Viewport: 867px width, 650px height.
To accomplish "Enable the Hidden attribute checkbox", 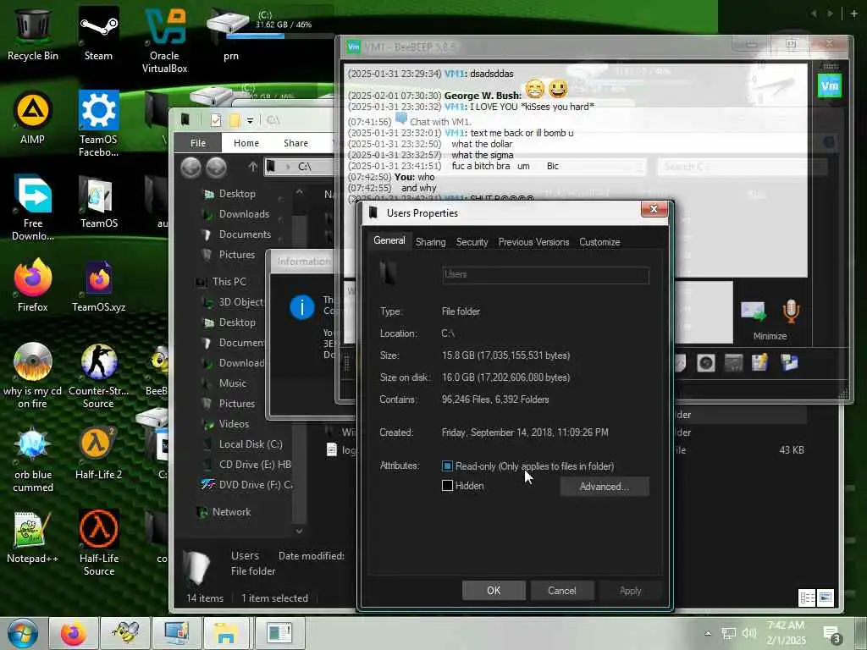I will (447, 486).
